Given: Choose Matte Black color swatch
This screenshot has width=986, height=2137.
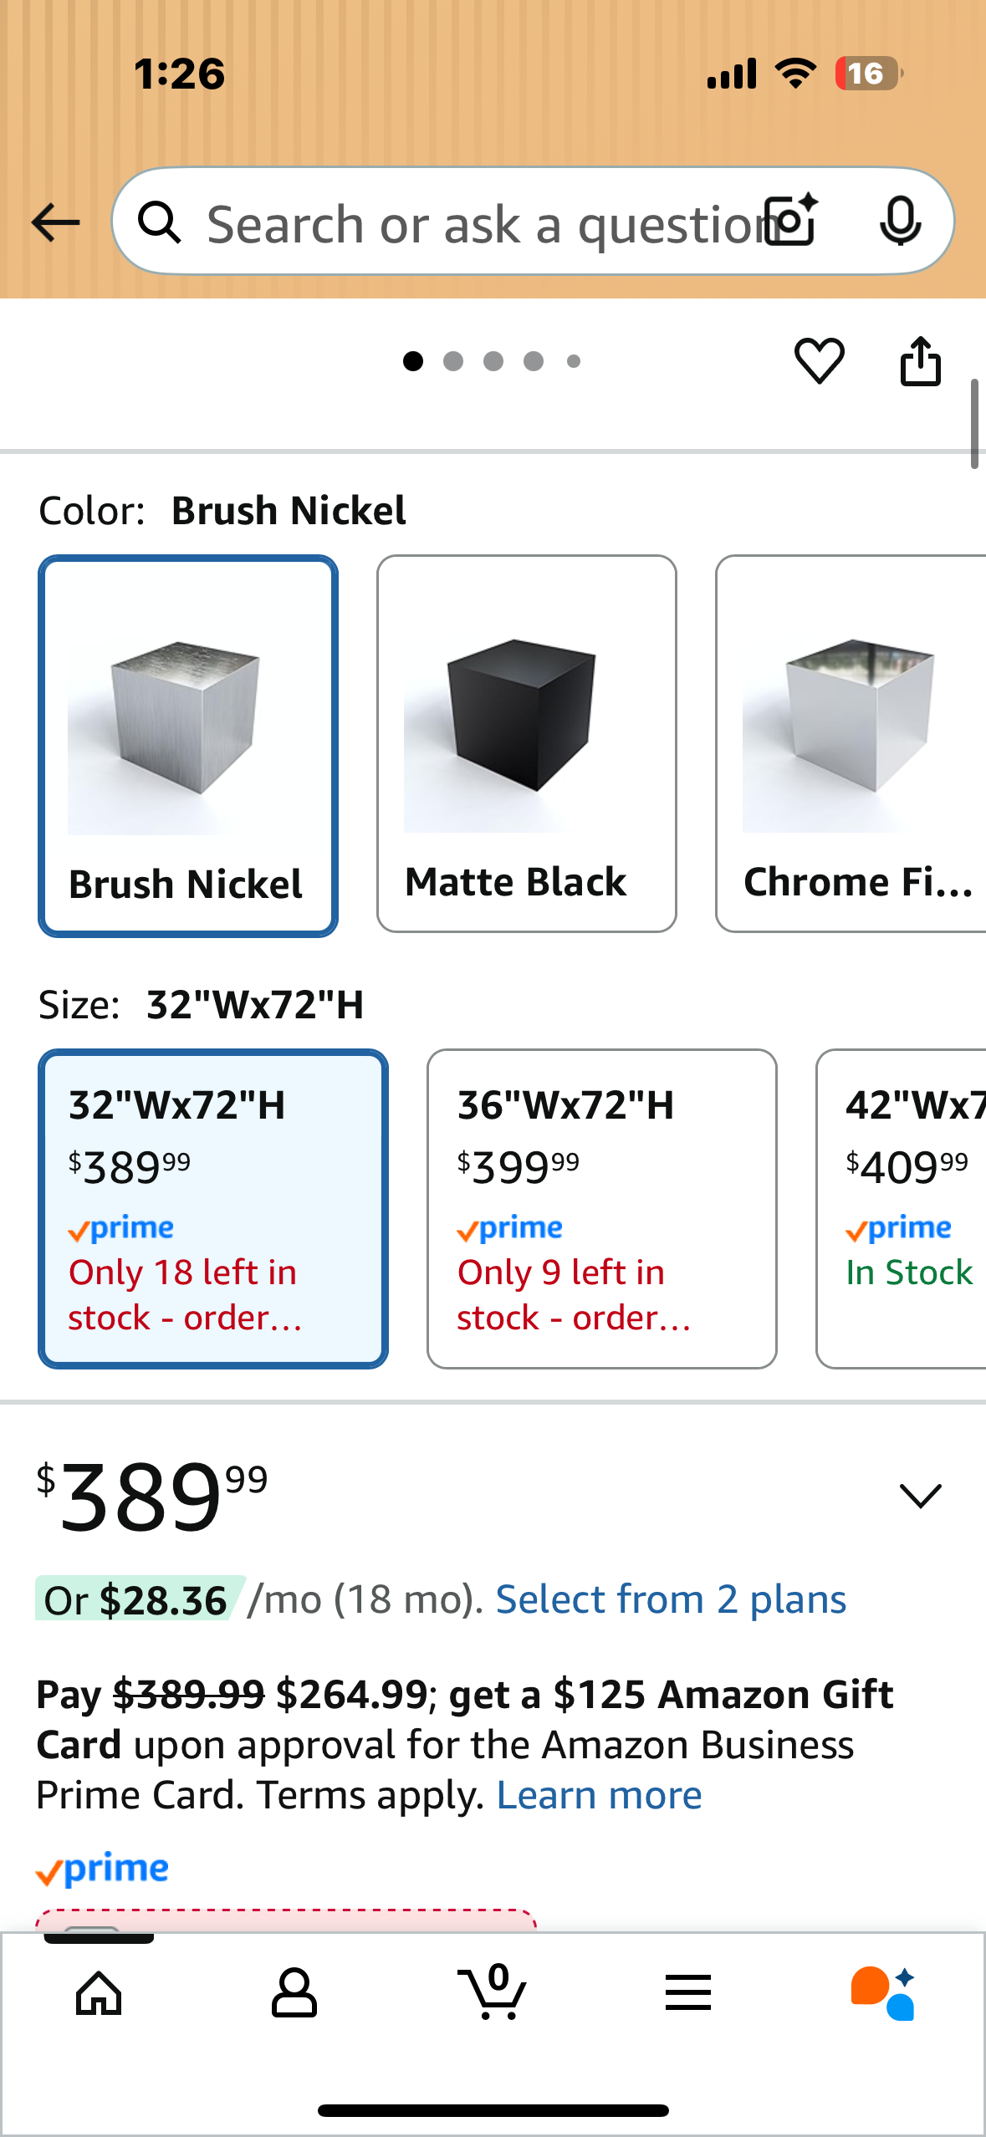Looking at the screenshot, I should [x=526, y=743].
